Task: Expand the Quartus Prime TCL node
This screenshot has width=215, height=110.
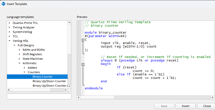Action: (10, 23)
